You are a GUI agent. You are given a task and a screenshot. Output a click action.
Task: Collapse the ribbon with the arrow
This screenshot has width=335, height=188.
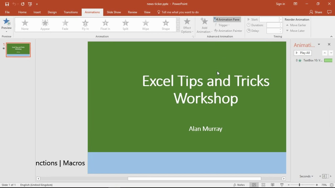(331, 37)
